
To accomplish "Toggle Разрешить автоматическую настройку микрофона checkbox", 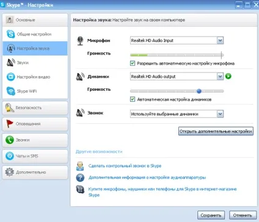I will pos(133,63).
